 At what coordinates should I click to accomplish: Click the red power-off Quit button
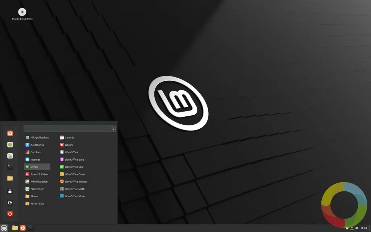tap(10, 214)
